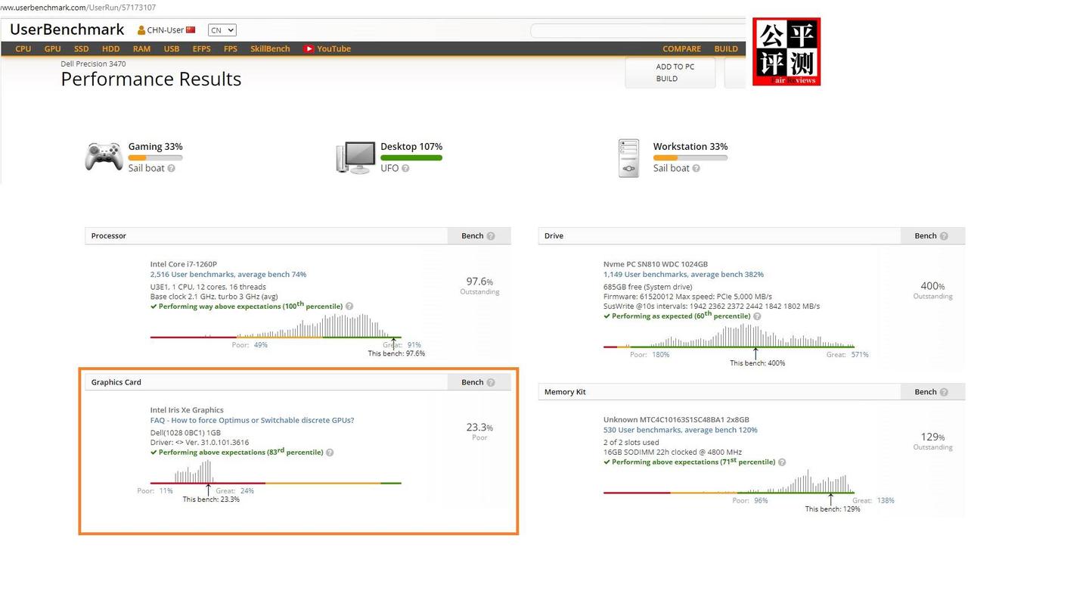This screenshot has width=1089, height=613.
Task: Click the gamepad Gaming icon
Action: [x=104, y=157]
